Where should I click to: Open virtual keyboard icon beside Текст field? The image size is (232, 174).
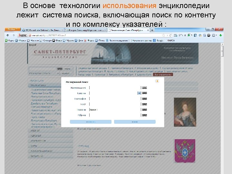click(144, 104)
